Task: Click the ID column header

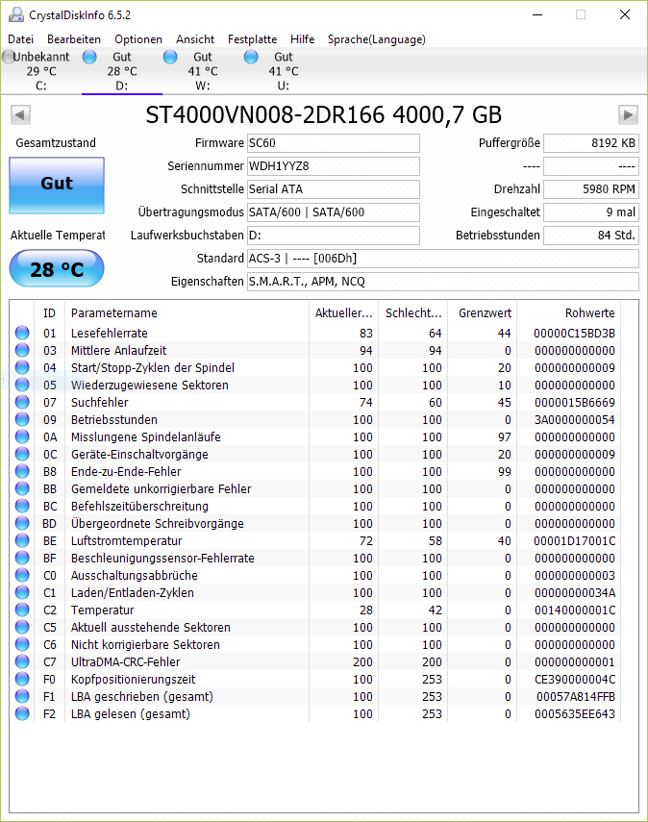Action: tap(49, 313)
